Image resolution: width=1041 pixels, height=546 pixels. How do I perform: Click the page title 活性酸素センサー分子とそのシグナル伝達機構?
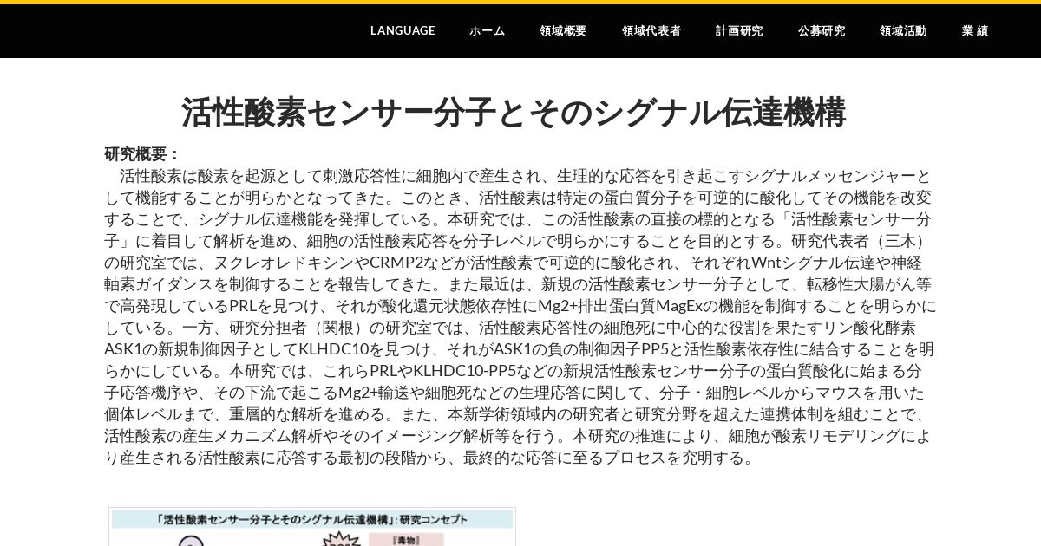[x=514, y=113]
